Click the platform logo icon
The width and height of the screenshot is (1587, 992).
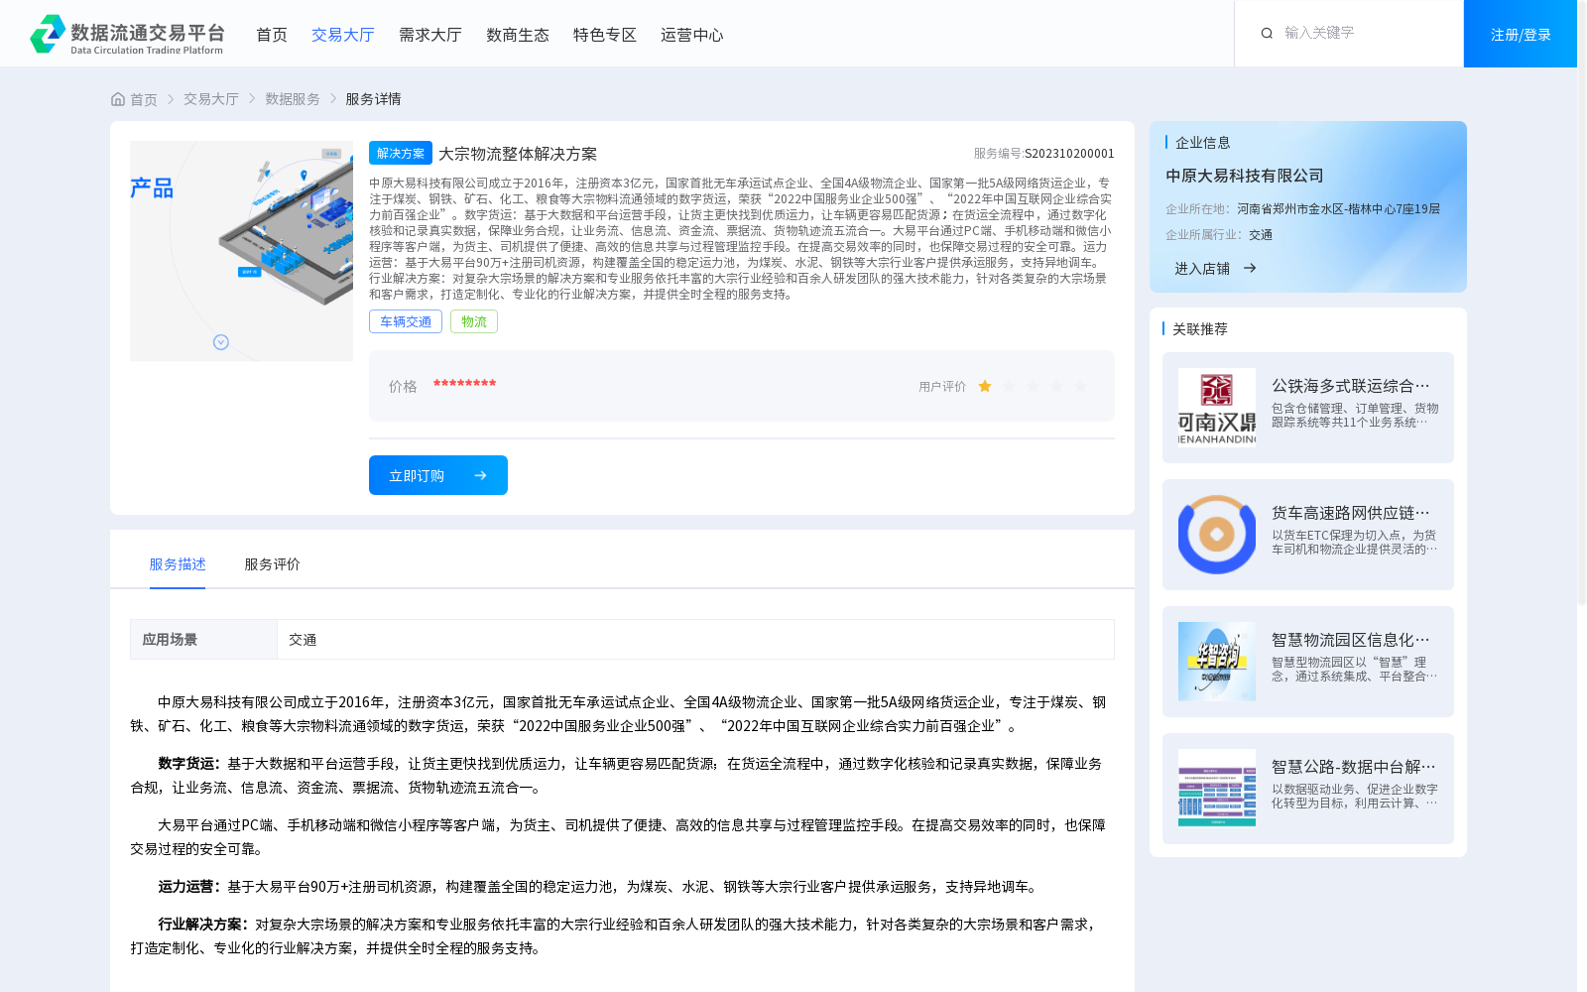click(x=48, y=34)
